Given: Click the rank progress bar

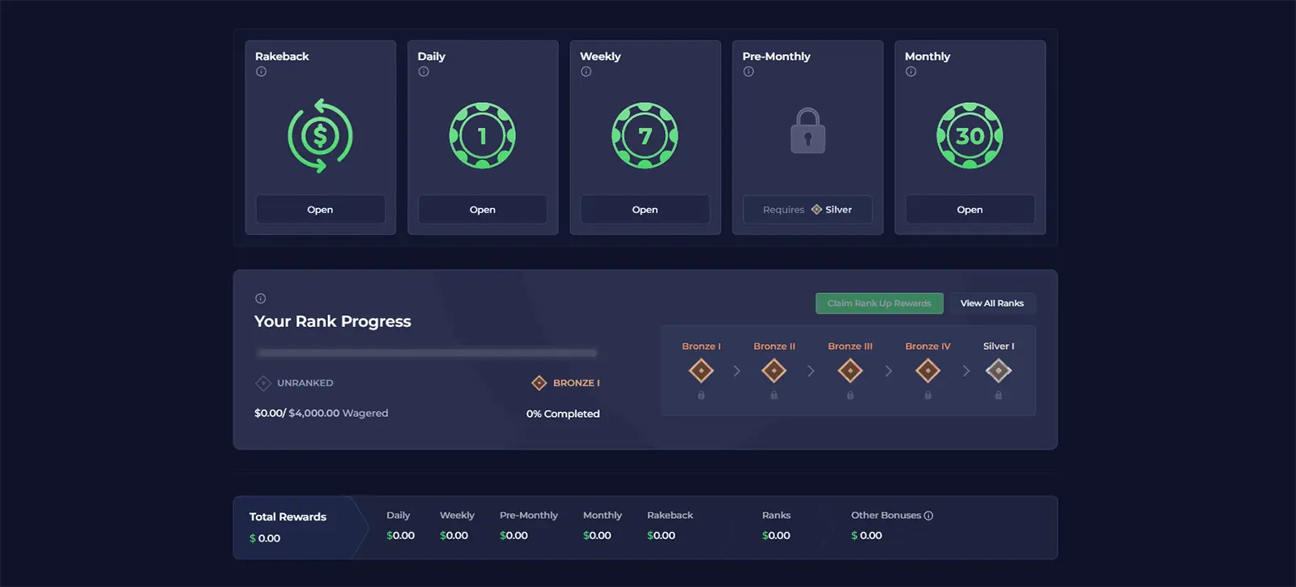Looking at the screenshot, I should coord(427,353).
